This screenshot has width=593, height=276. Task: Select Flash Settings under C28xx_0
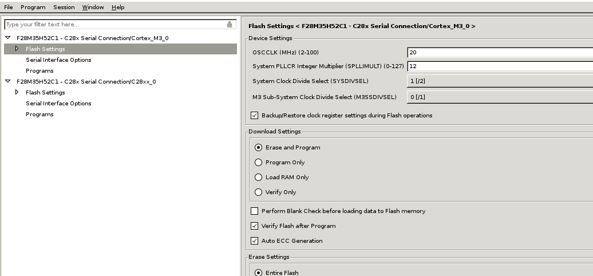(45, 92)
